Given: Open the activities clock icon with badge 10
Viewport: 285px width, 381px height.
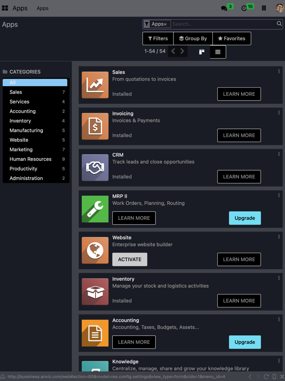Looking at the screenshot, I should tap(244, 8).
